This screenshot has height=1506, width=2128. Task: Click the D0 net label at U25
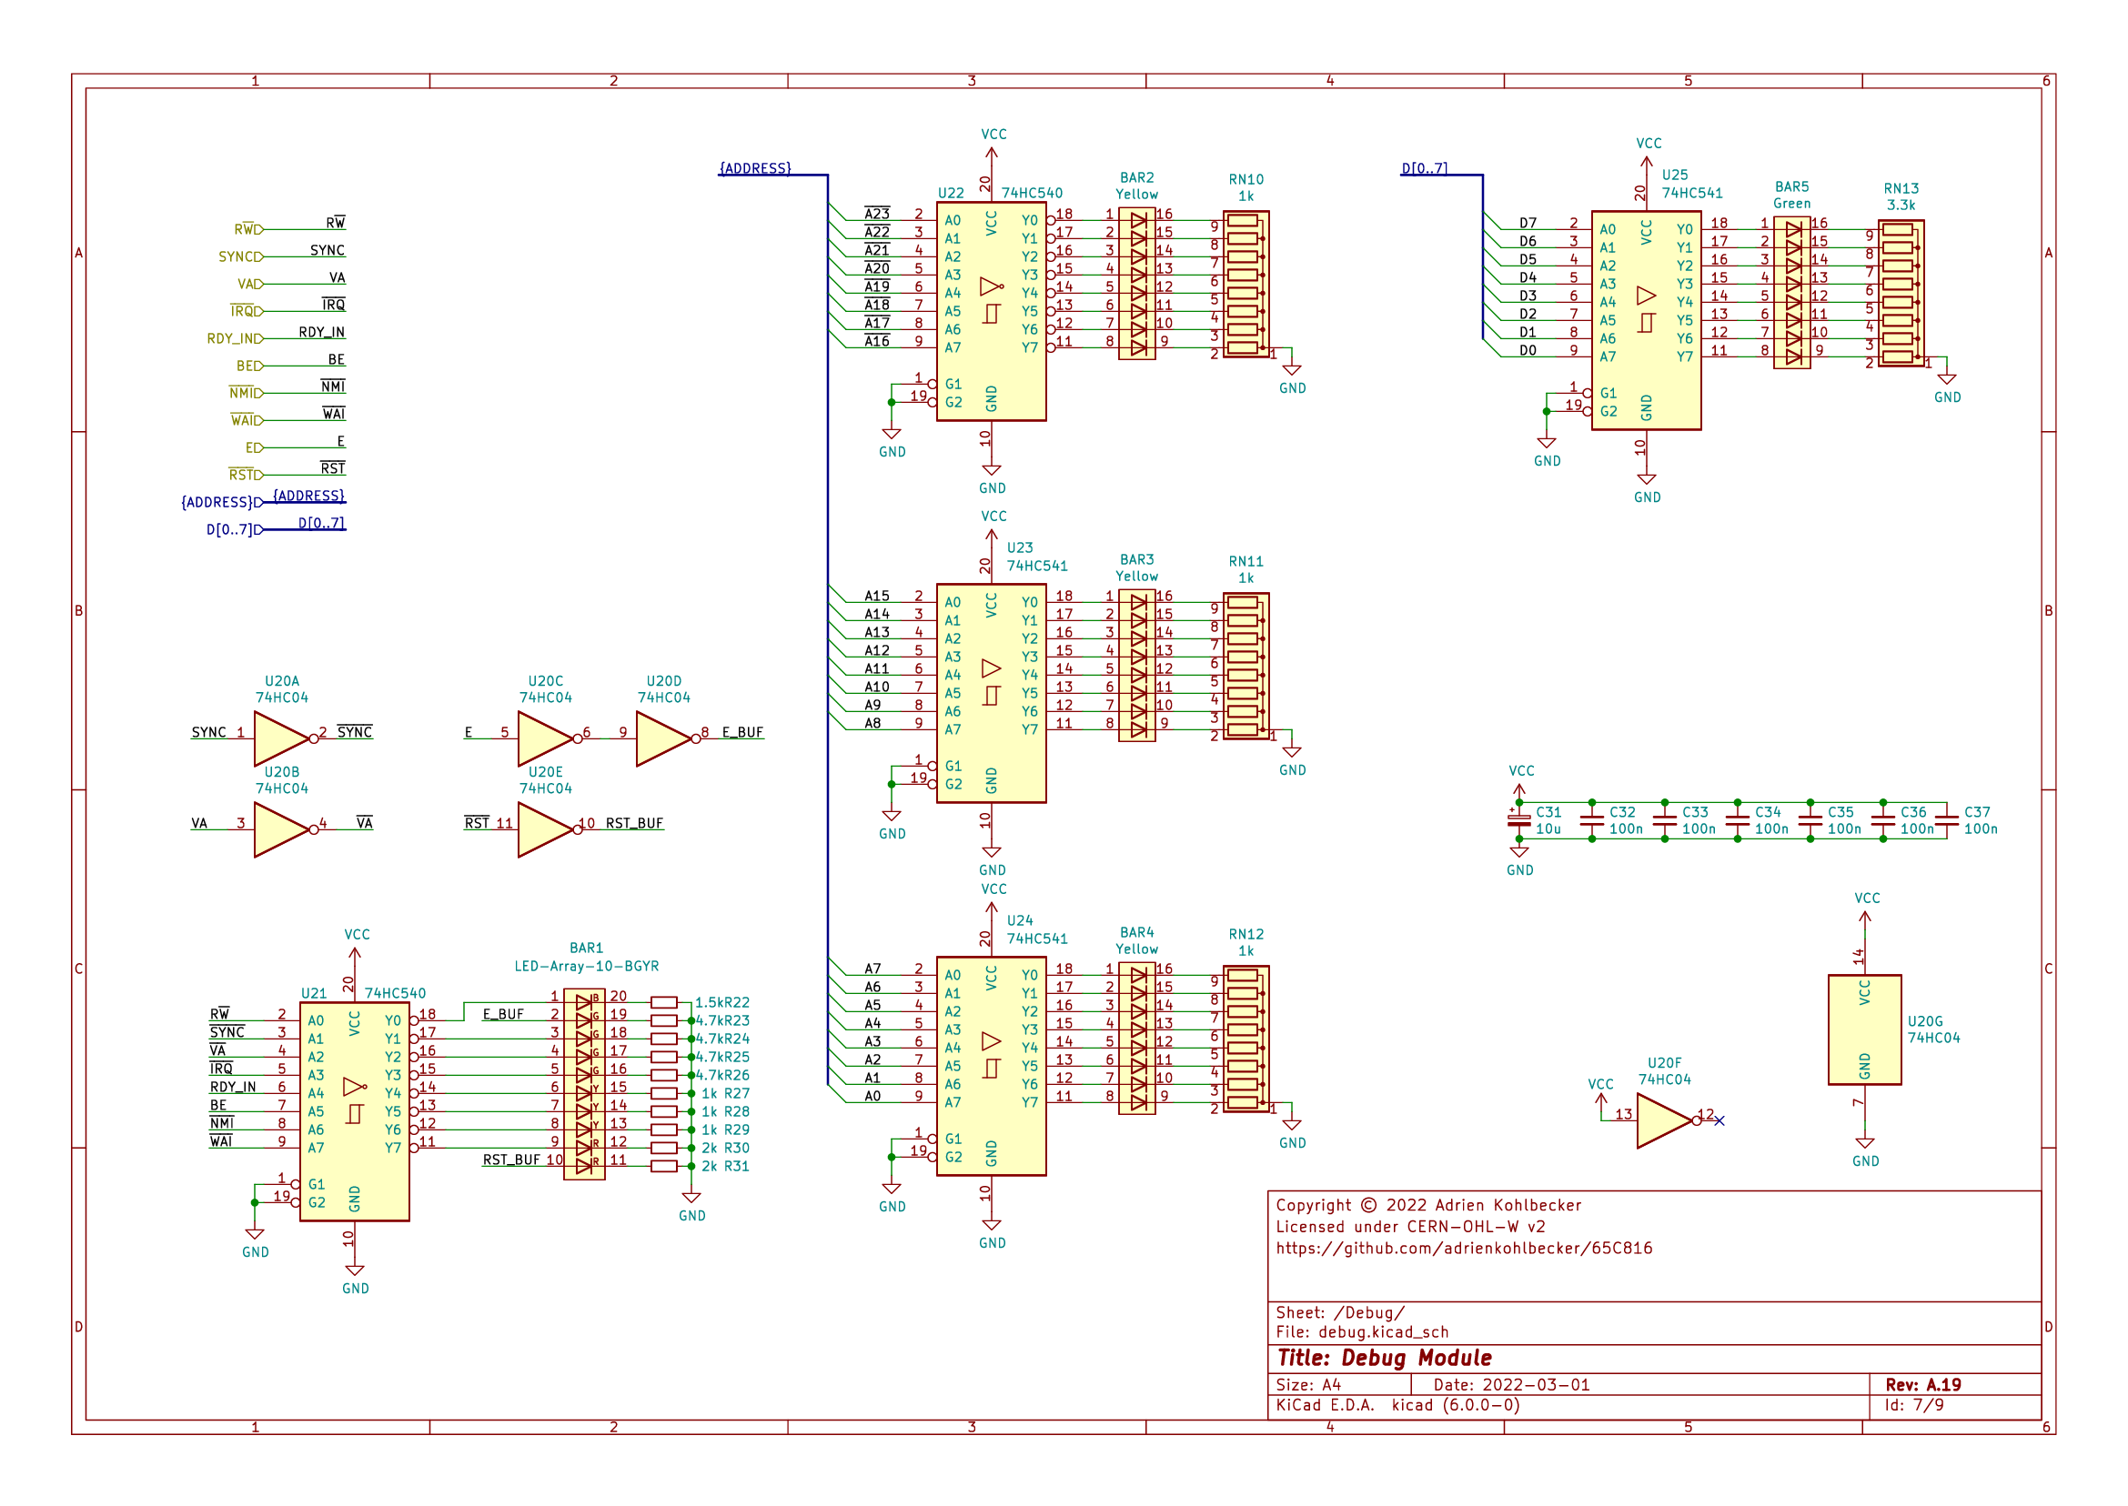[1527, 349]
